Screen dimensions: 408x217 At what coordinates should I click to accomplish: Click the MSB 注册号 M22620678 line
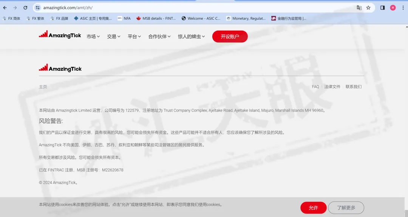click(x=81, y=170)
